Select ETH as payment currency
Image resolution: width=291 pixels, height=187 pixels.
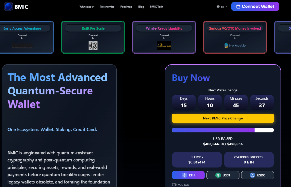[x=188, y=175]
